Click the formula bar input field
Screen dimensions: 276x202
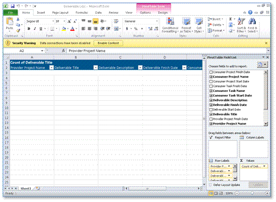coord(167,51)
